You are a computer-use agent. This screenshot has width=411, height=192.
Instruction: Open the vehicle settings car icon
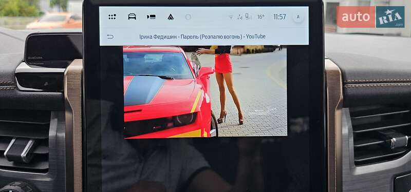132,17
